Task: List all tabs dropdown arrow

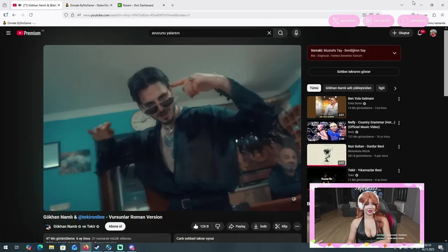Action: 402,5
